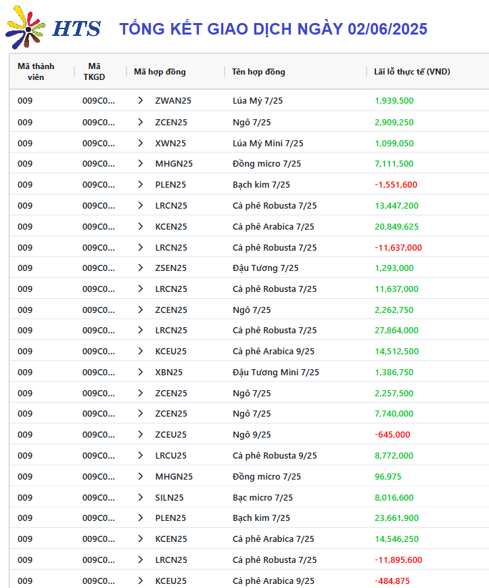This screenshot has width=489, height=588.
Task: Expand the ZCEU25 Ngô 9/25 row
Action: click(x=141, y=434)
